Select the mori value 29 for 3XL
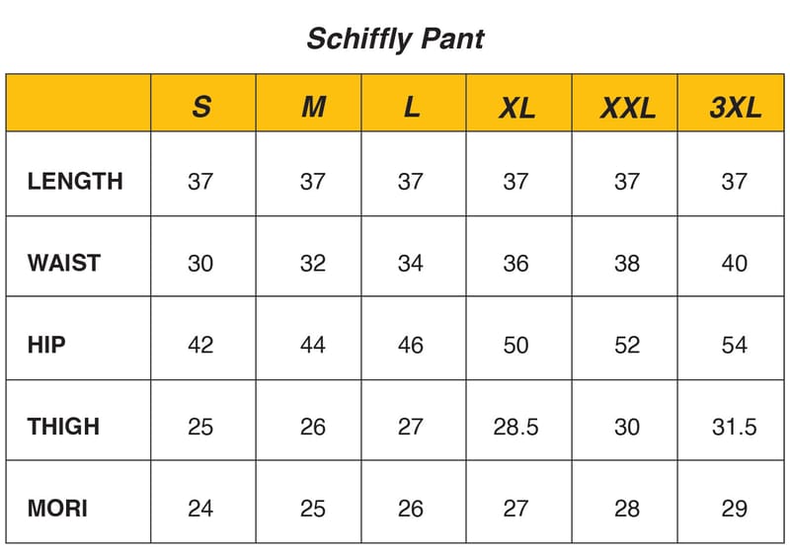Screen dimensions: 790x555 (735, 509)
